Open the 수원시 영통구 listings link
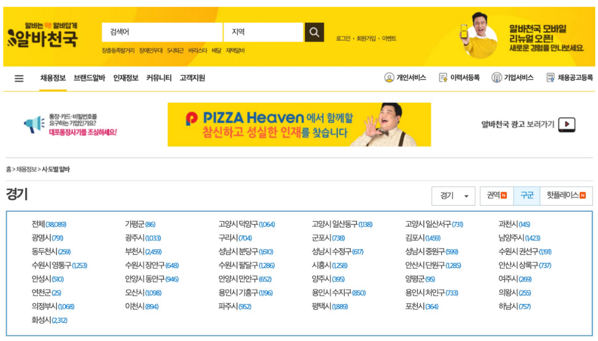Viewport: 598px width, 341px height. click(59, 265)
